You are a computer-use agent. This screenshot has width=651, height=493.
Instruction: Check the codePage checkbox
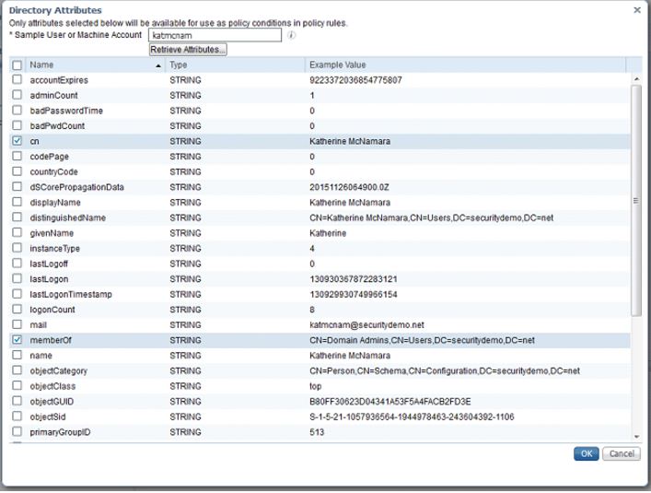(17, 156)
